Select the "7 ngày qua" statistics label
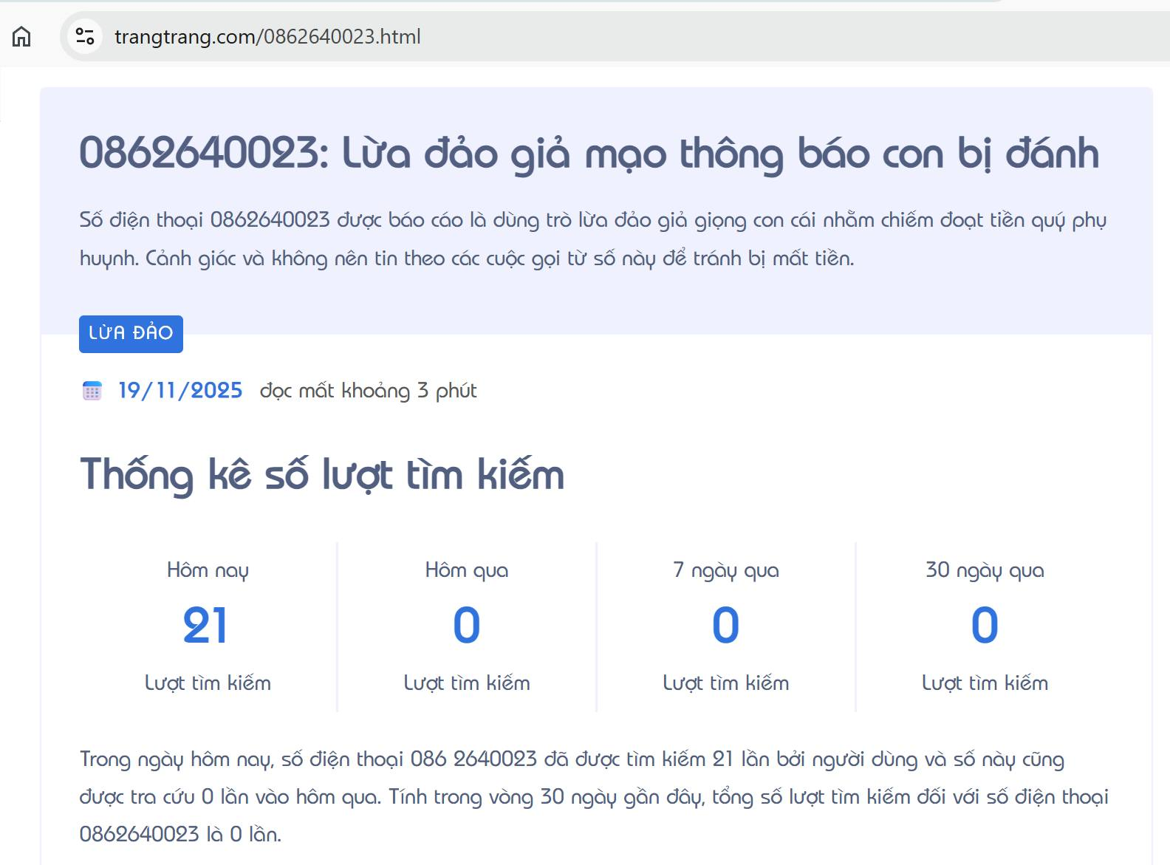 pyautogui.click(x=725, y=570)
